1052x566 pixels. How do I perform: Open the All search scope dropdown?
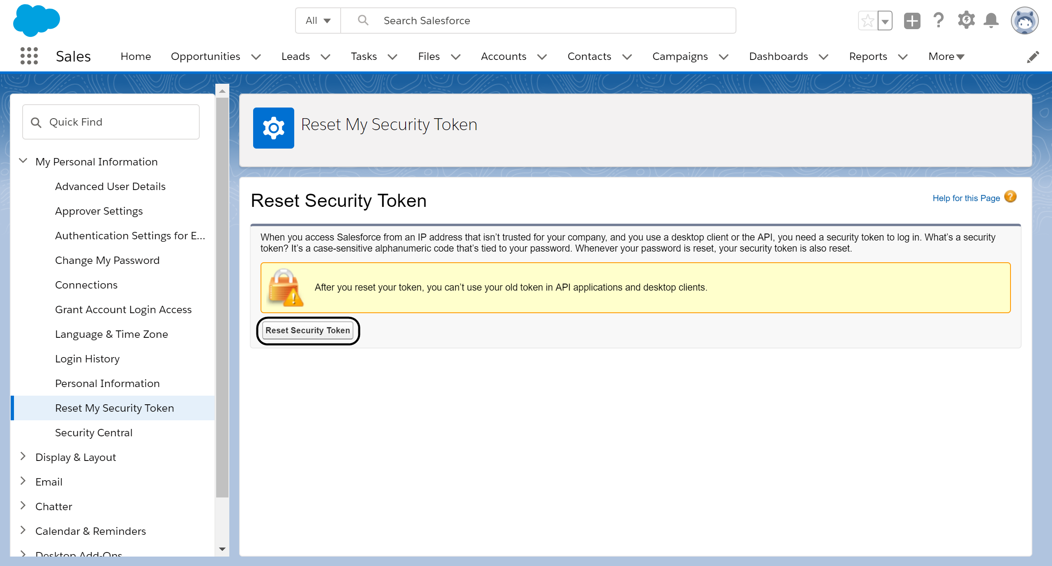[x=318, y=21]
